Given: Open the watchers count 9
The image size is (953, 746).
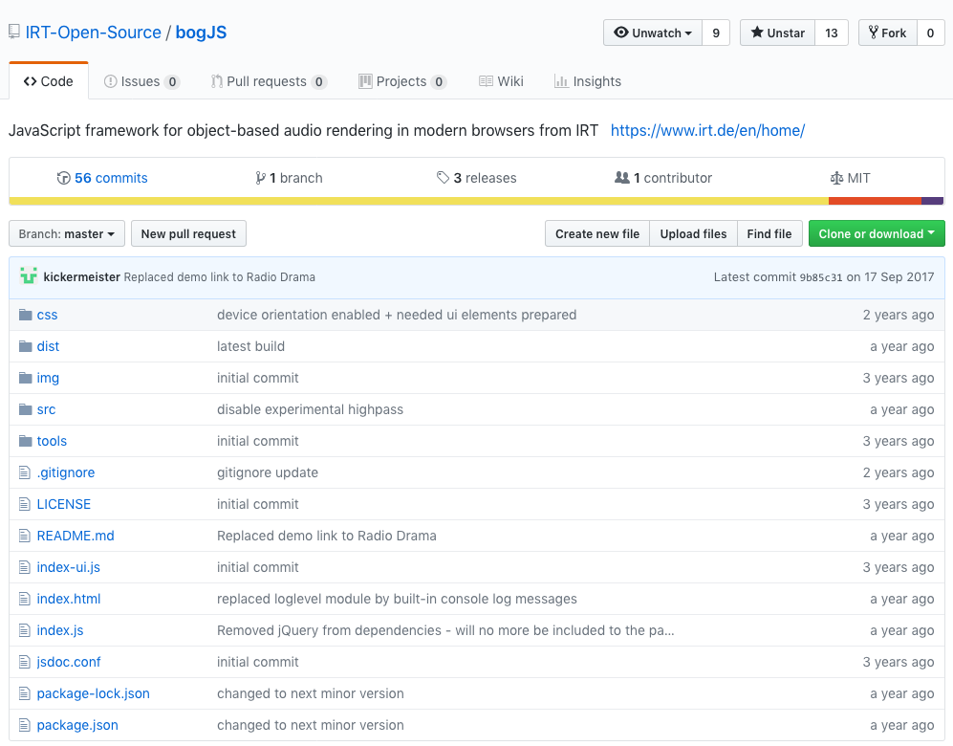Looking at the screenshot, I should tap(716, 33).
